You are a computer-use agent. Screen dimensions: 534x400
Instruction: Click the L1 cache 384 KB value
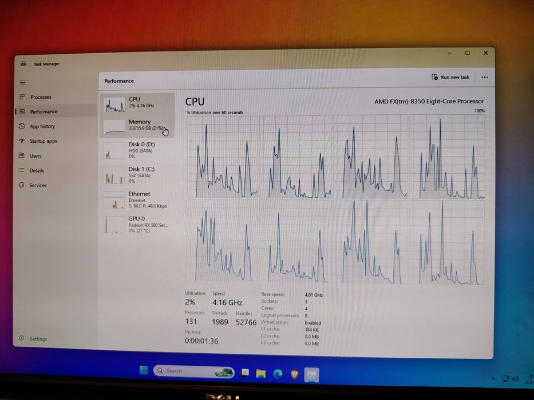[x=311, y=330]
